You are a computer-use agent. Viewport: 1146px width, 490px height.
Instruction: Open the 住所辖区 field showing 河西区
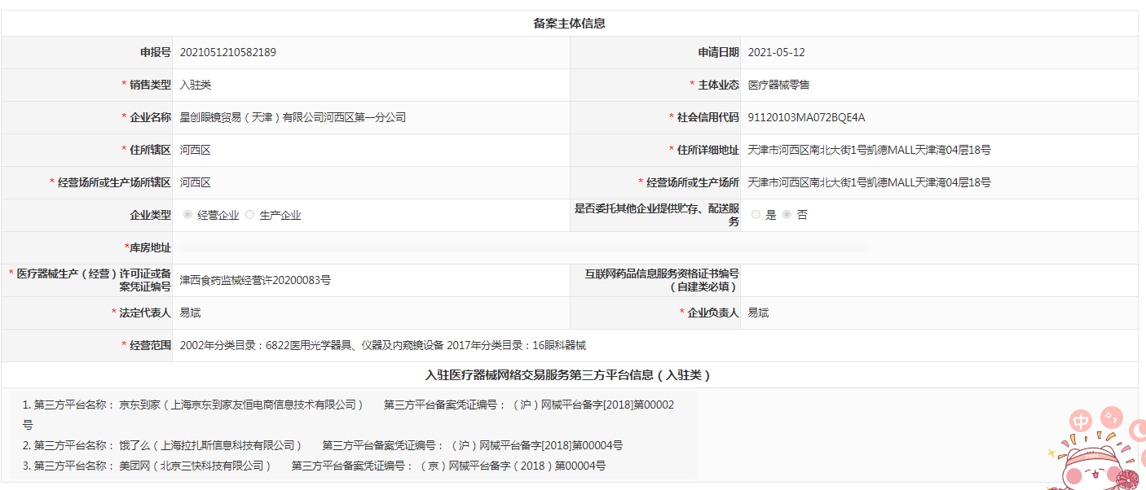[196, 150]
